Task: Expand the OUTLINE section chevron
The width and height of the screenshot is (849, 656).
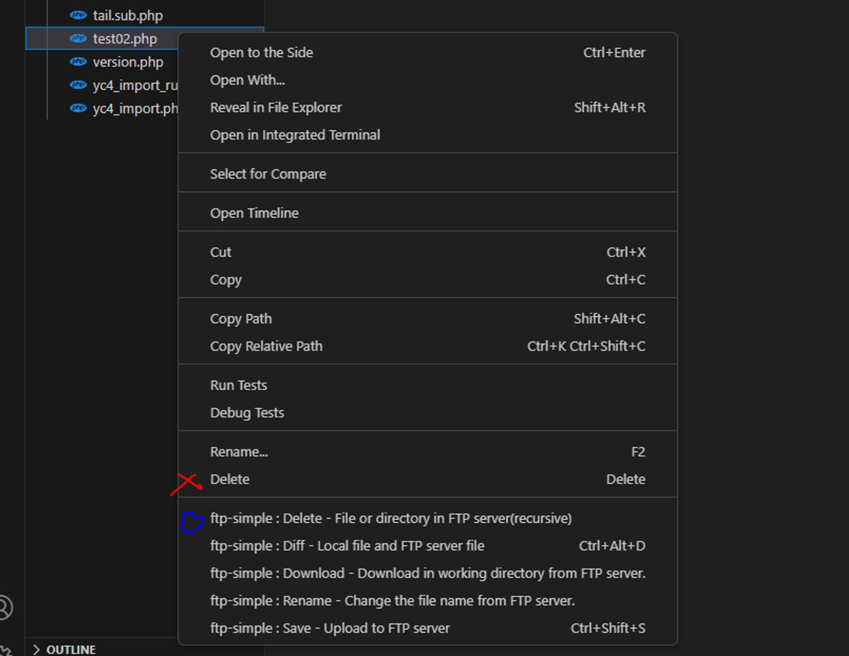Action: 37,650
